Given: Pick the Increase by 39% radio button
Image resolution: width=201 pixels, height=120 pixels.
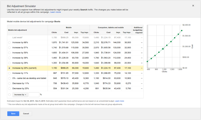Looking at the screenshot, I should coord(9,58).
